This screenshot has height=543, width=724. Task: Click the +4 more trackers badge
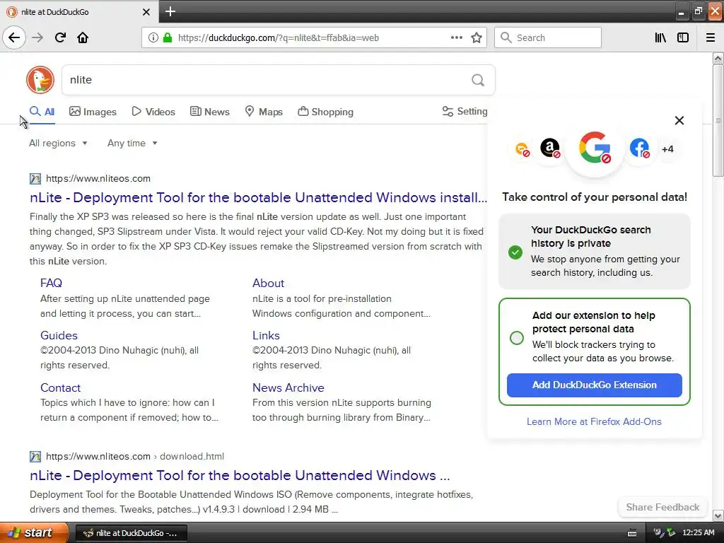point(667,149)
